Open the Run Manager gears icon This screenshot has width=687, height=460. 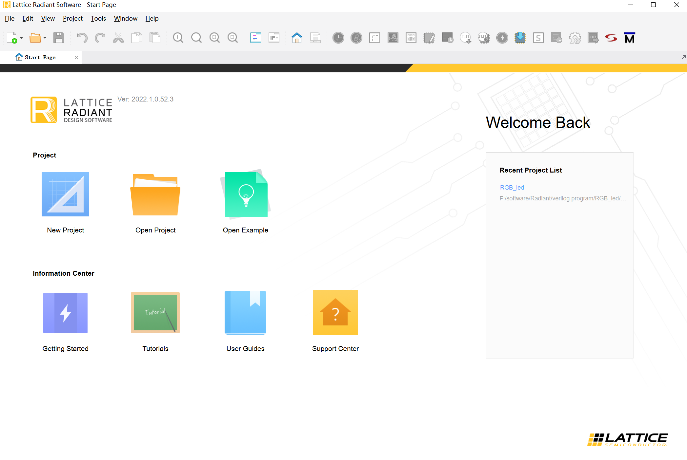click(x=575, y=38)
